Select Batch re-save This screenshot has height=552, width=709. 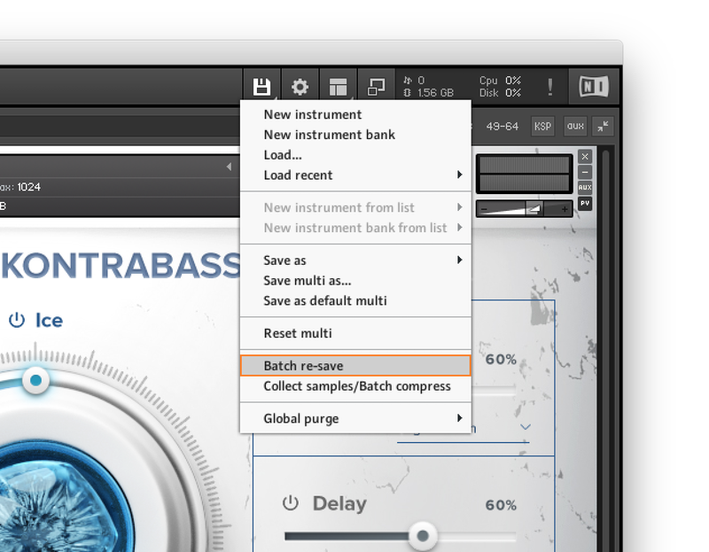356,366
